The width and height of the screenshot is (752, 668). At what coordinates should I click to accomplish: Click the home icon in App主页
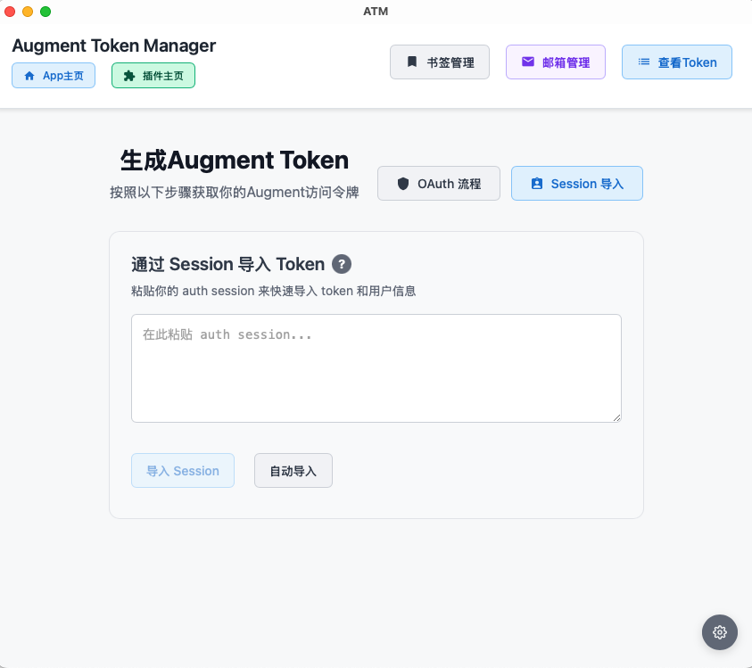coord(29,76)
